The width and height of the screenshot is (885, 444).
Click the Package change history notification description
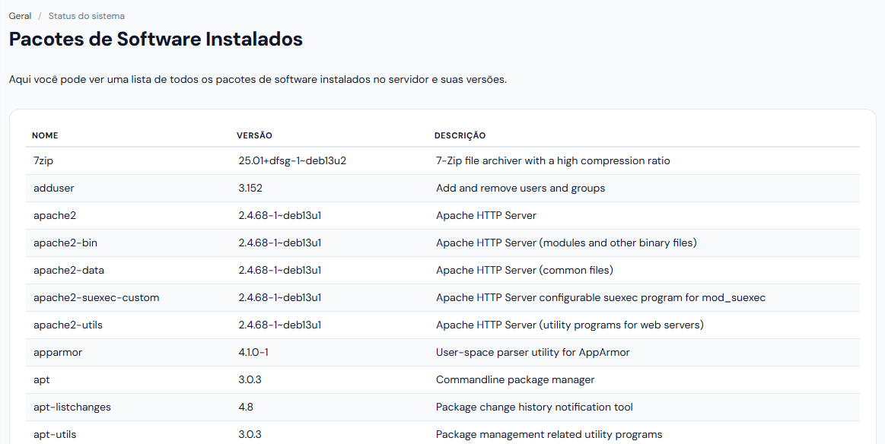click(x=534, y=408)
